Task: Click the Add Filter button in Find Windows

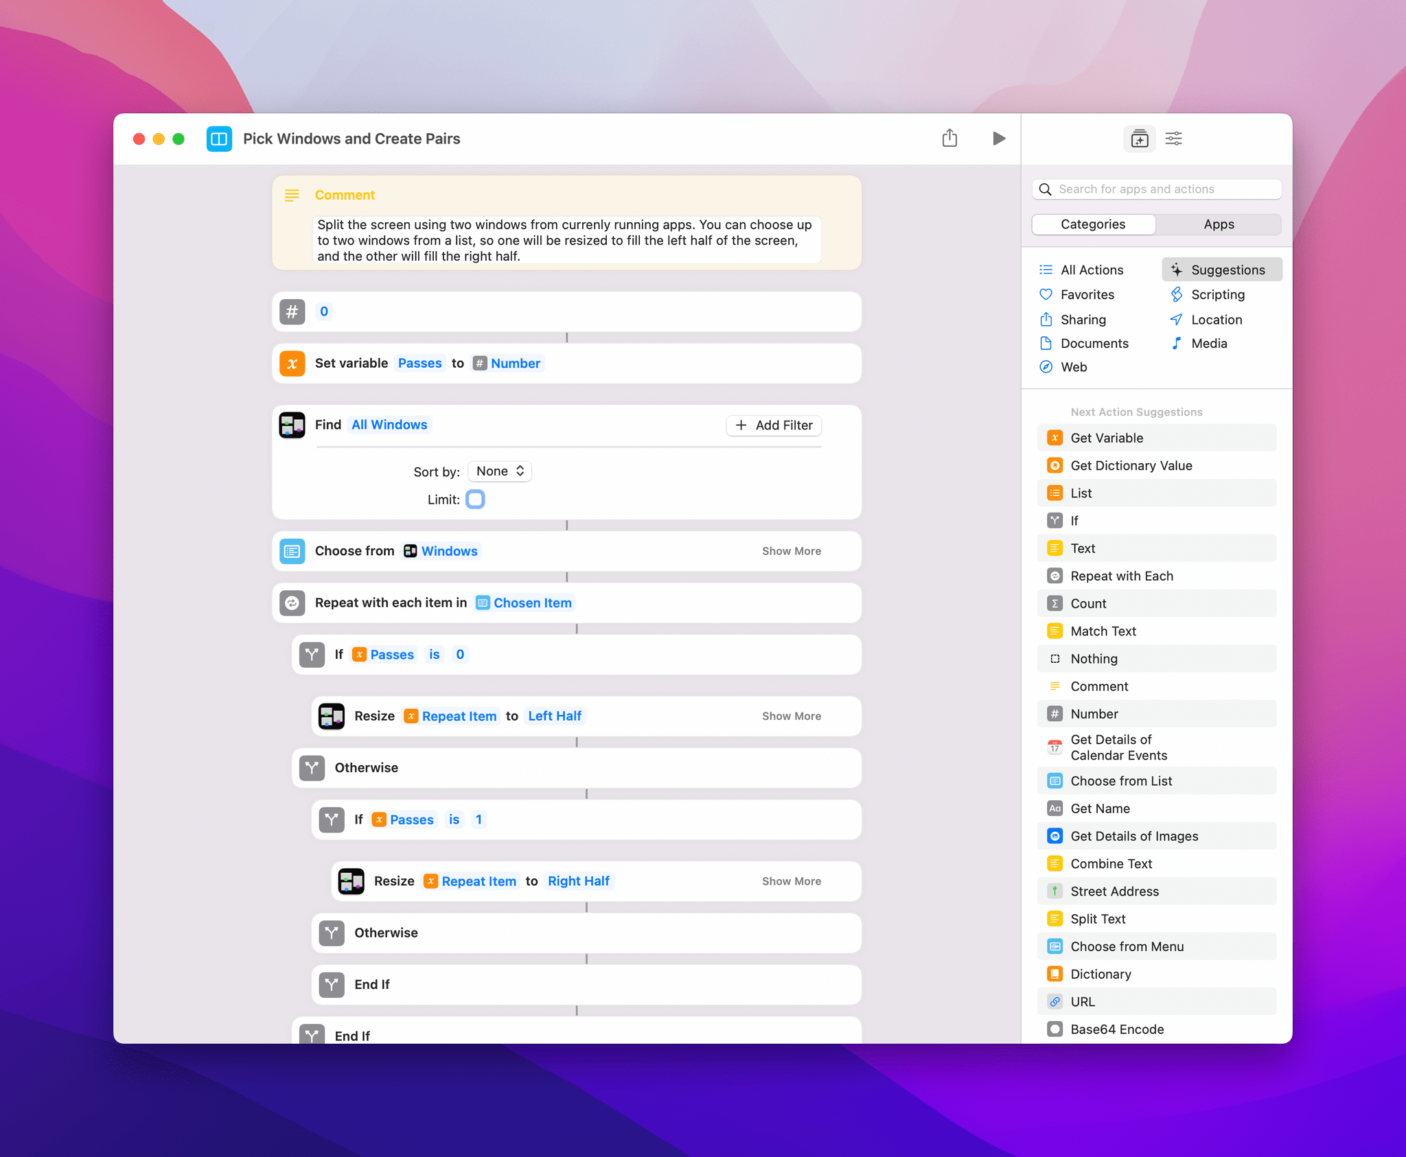Action: (x=774, y=424)
